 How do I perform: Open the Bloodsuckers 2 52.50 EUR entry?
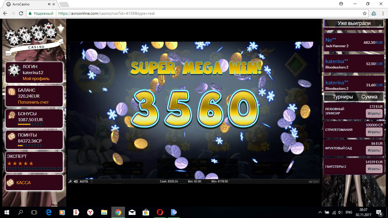tap(354, 64)
